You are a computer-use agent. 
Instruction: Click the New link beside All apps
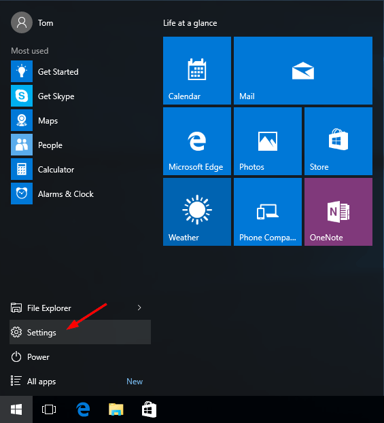click(x=135, y=382)
